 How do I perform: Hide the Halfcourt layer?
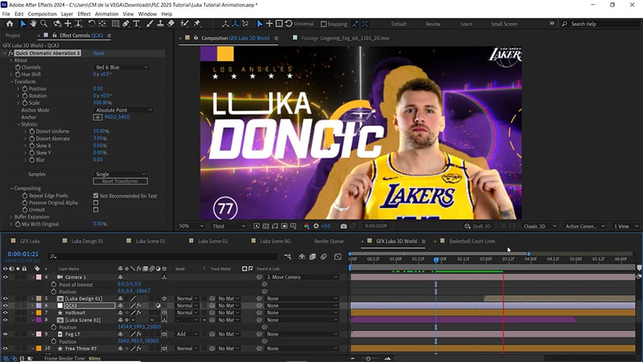tap(5, 313)
